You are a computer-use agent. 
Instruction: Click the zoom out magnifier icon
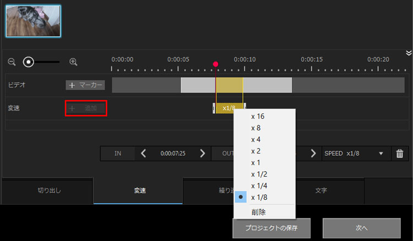[x=12, y=62]
